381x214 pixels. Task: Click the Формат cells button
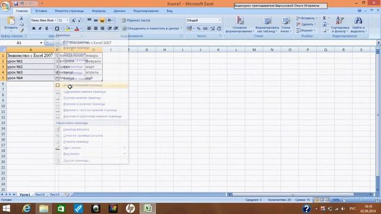[x=306, y=30]
